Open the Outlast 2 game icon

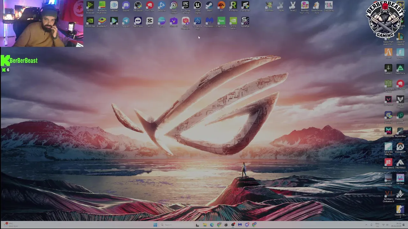click(x=388, y=69)
